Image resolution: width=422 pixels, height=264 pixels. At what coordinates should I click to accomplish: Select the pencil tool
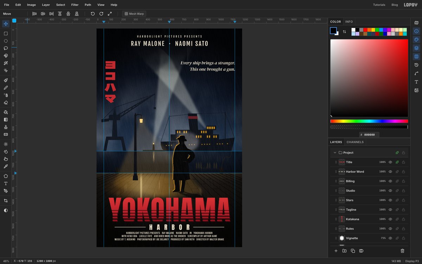click(6, 88)
